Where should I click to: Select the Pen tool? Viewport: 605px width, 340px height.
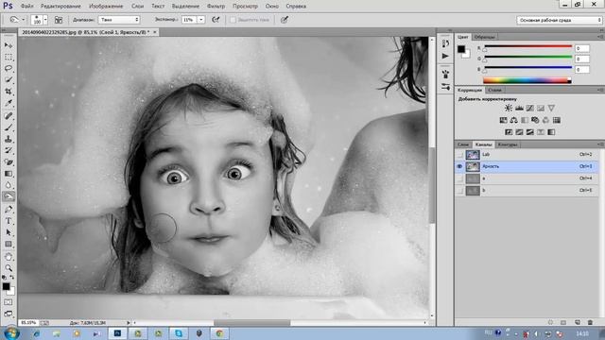point(9,210)
